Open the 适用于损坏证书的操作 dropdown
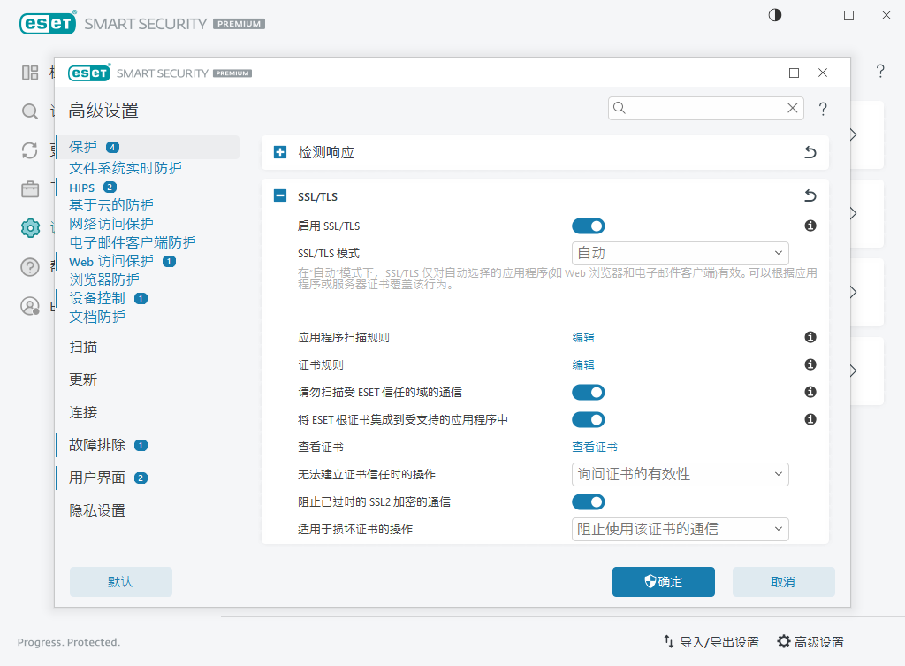The height and width of the screenshot is (666, 905). click(680, 529)
